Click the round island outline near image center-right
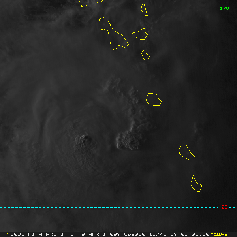Image resolution: width=237 pixels, height=237 pixels. tap(154, 100)
